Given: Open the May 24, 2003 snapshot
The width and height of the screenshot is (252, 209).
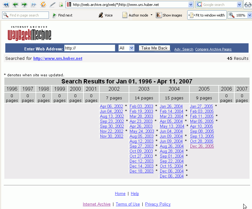Looking at the screenshot, I should [142, 131].
